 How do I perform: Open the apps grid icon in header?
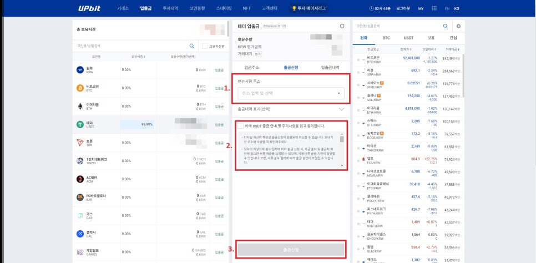(x=434, y=8)
